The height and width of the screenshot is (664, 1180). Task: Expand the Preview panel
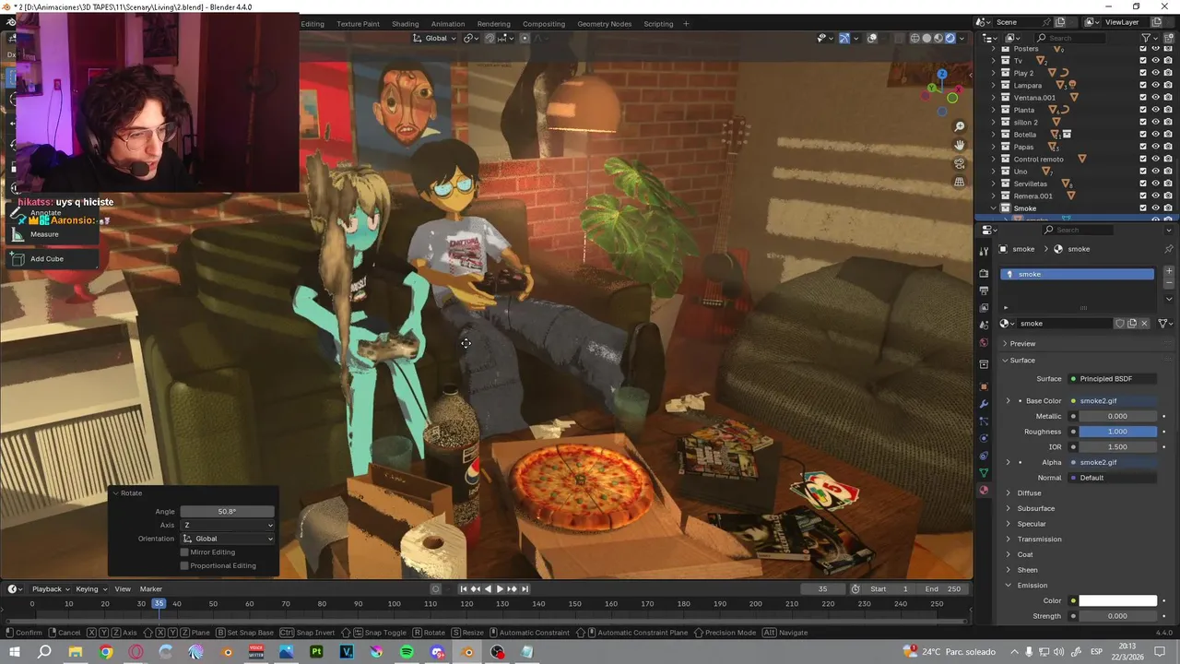(x=1022, y=344)
